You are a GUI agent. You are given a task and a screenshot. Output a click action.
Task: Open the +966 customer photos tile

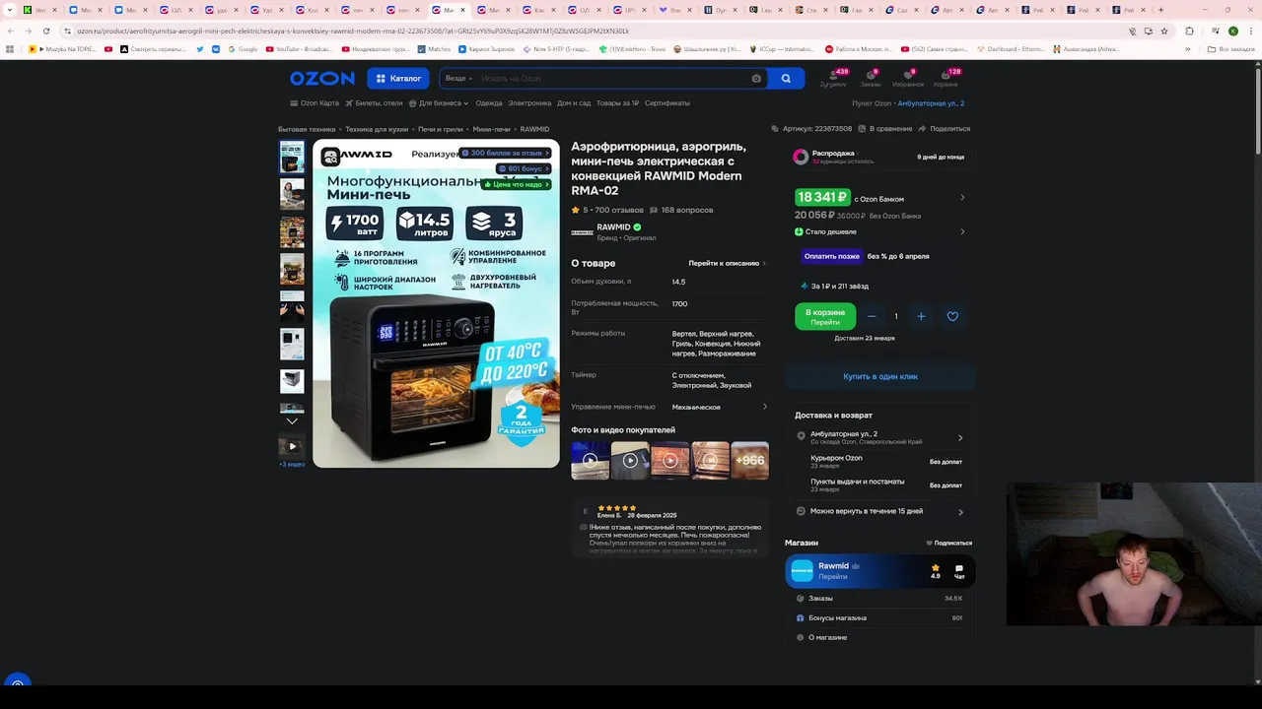pos(749,460)
